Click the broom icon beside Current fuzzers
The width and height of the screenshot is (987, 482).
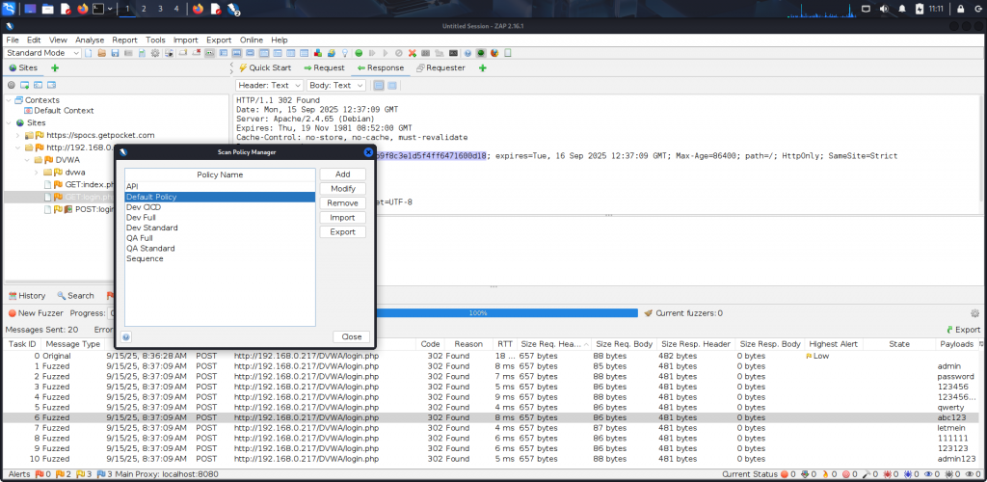(649, 313)
